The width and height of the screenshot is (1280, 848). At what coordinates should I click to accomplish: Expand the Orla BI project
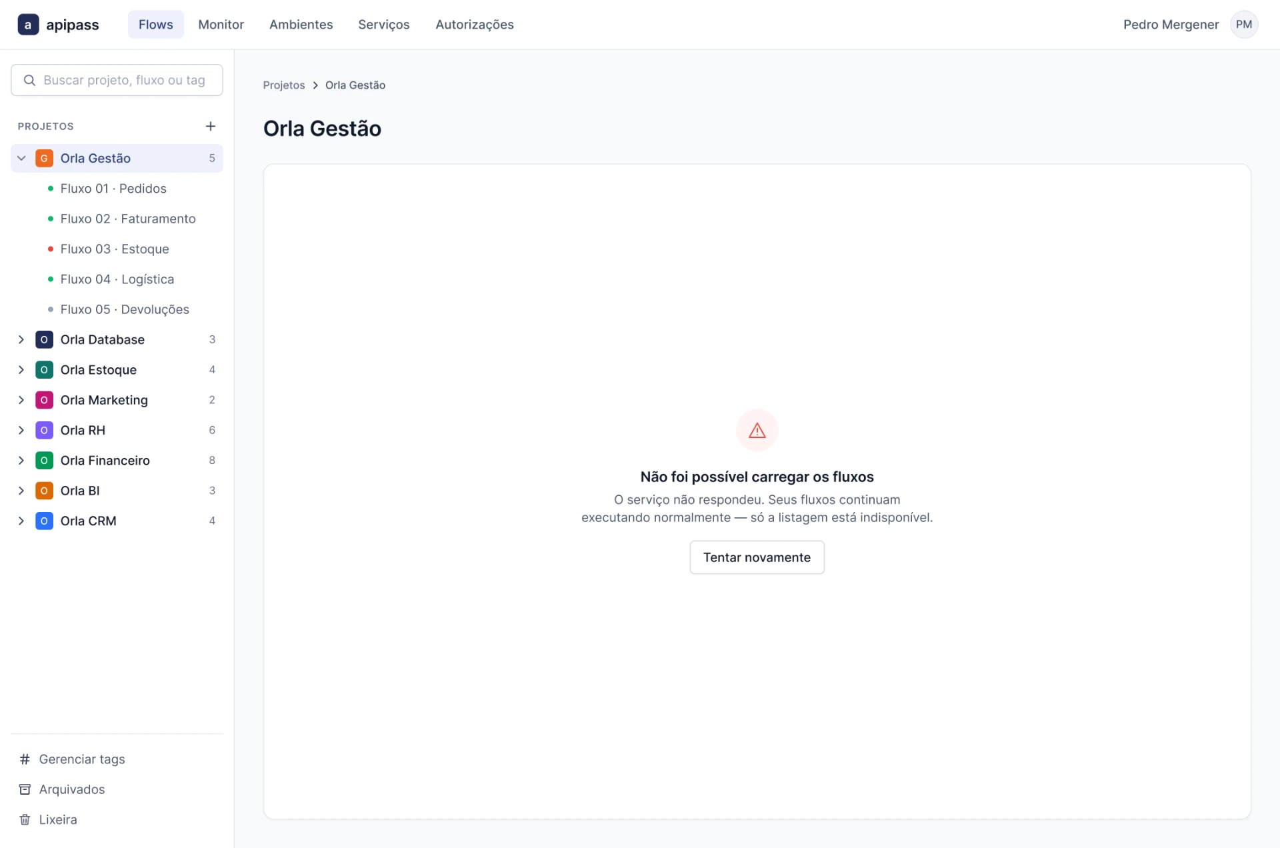pos(21,491)
